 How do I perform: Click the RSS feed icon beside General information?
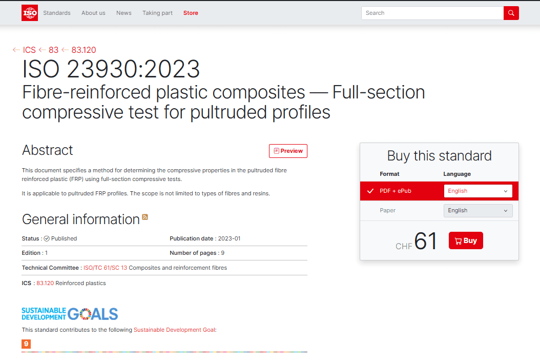click(145, 217)
